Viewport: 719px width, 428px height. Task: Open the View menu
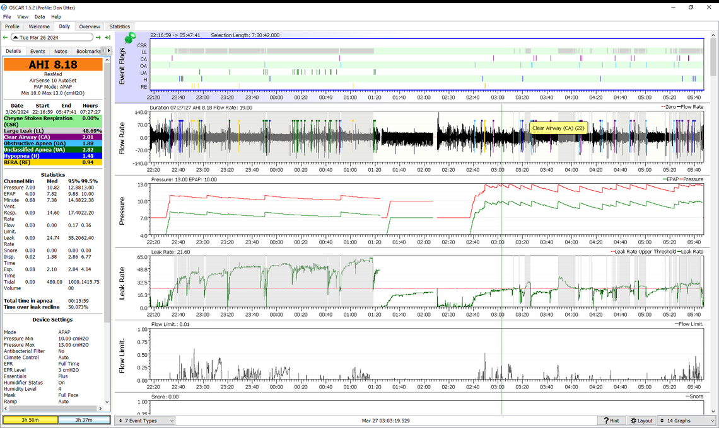[x=23, y=16]
